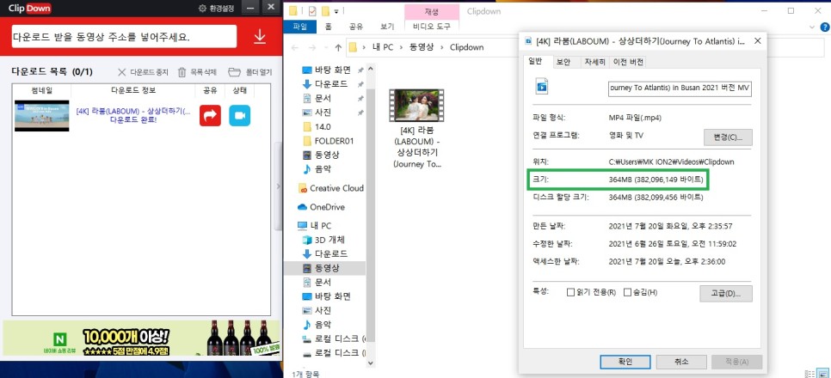Go up one folder with the up arrow
The image size is (831, 378).
pos(338,47)
